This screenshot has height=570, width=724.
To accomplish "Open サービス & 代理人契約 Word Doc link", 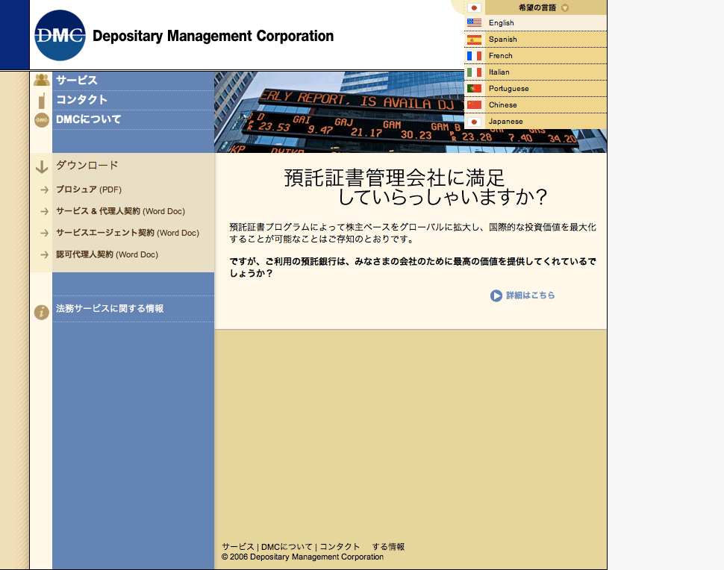I will click(120, 211).
